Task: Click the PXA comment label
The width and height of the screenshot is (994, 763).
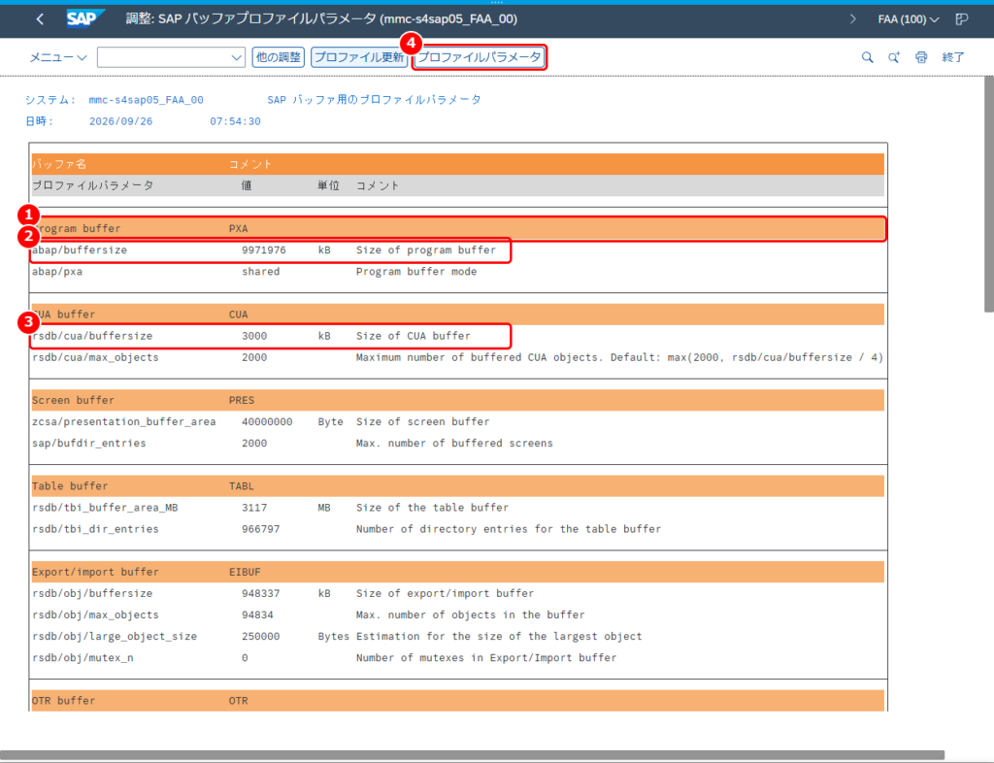Action: pyautogui.click(x=239, y=228)
